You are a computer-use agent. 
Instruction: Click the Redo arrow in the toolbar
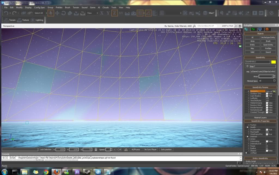[x=14, y=13]
